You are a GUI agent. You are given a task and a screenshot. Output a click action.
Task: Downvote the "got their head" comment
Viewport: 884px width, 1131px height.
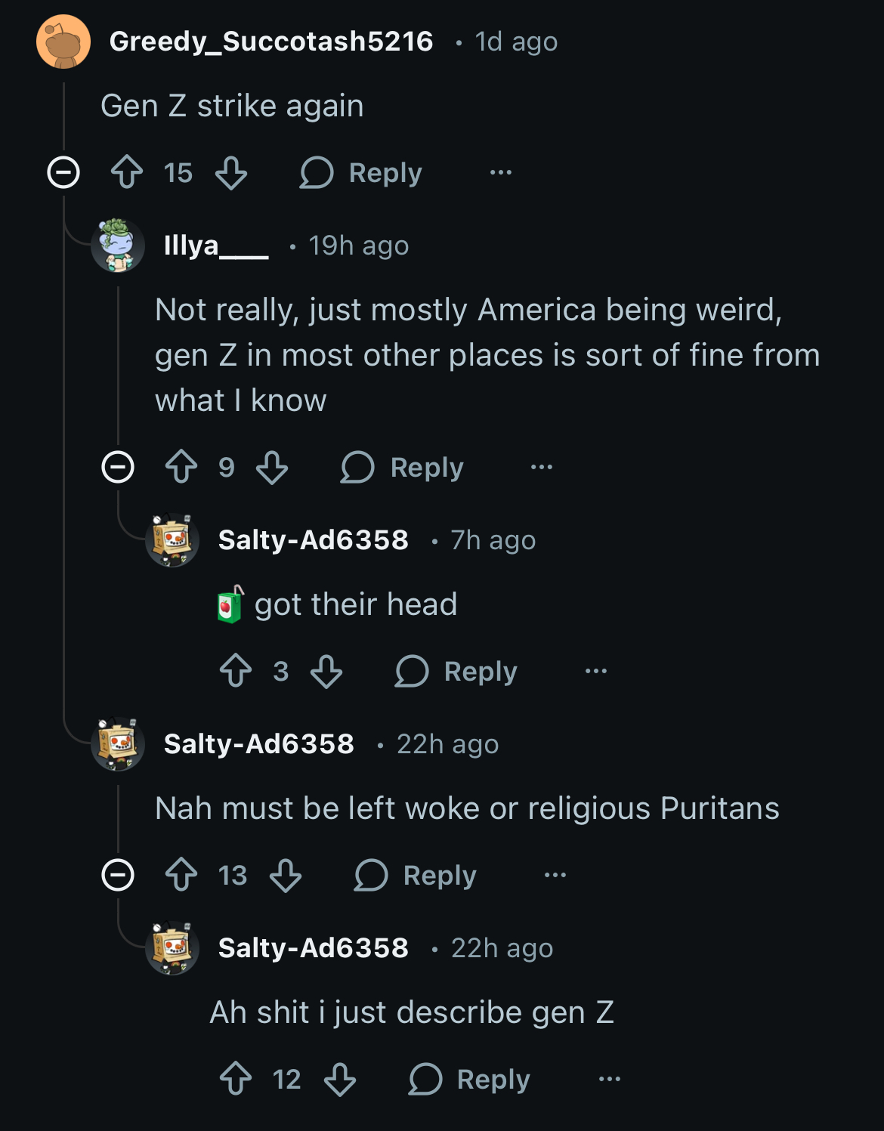tap(326, 671)
